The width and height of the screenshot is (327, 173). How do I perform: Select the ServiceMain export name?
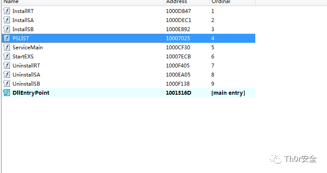(28, 48)
